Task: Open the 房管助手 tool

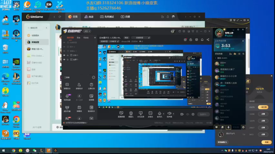Action: (x=79, y=86)
